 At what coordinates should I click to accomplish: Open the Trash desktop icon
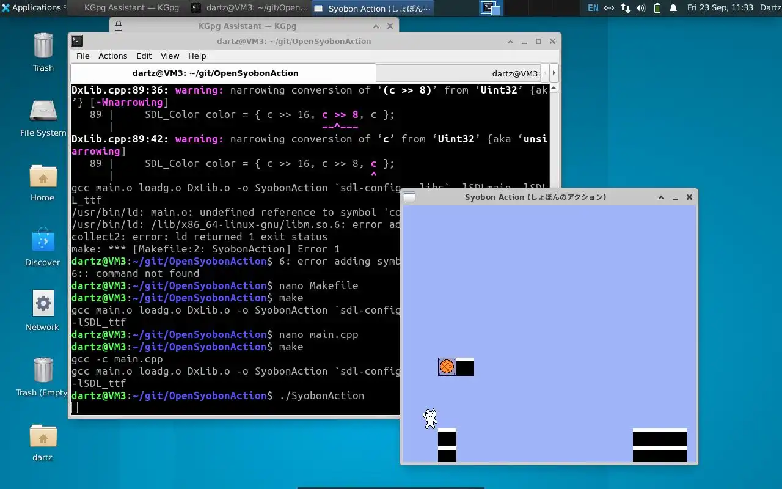click(x=43, y=52)
